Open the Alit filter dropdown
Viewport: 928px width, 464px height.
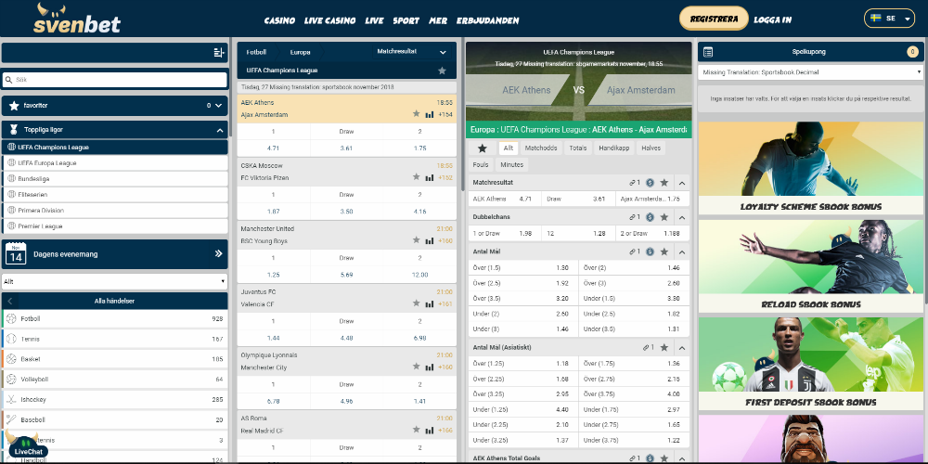pos(115,282)
